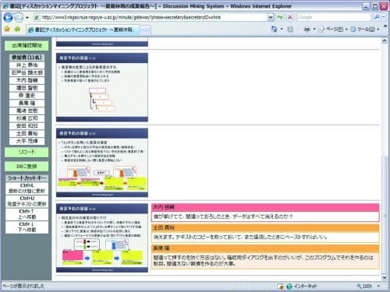Open a new blank tab

tap(145, 30)
